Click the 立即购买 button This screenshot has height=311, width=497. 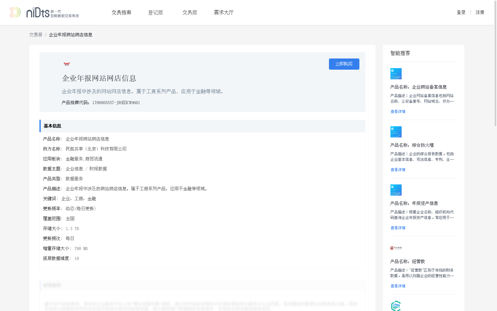[x=344, y=64]
